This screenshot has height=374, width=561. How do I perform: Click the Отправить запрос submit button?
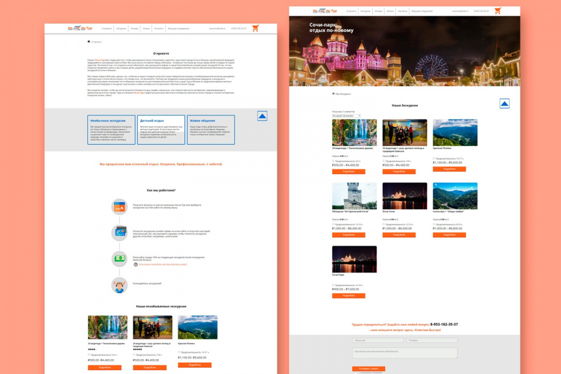[368, 368]
